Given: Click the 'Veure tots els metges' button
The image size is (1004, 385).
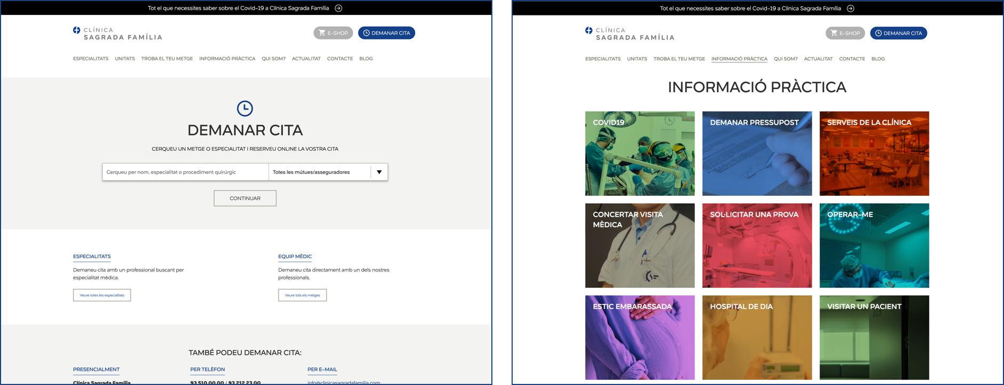Looking at the screenshot, I should [x=302, y=295].
